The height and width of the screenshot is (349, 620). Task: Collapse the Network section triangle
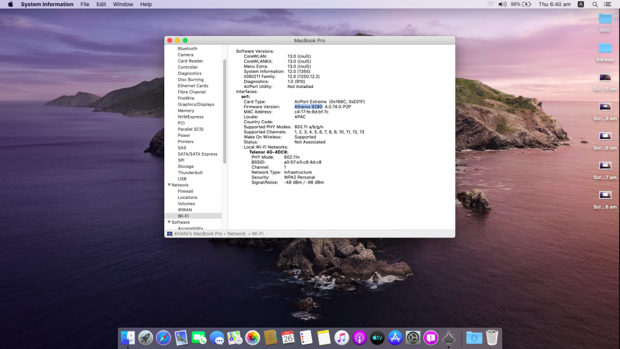coord(169,185)
